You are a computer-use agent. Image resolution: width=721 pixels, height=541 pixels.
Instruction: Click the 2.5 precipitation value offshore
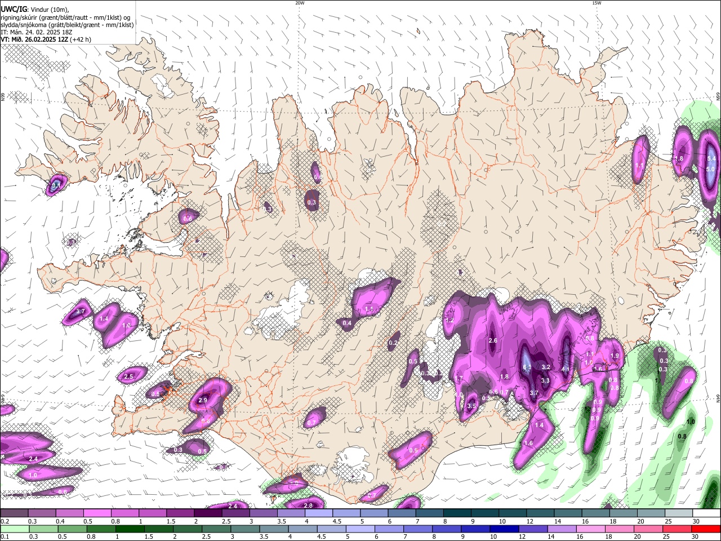(x=128, y=376)
